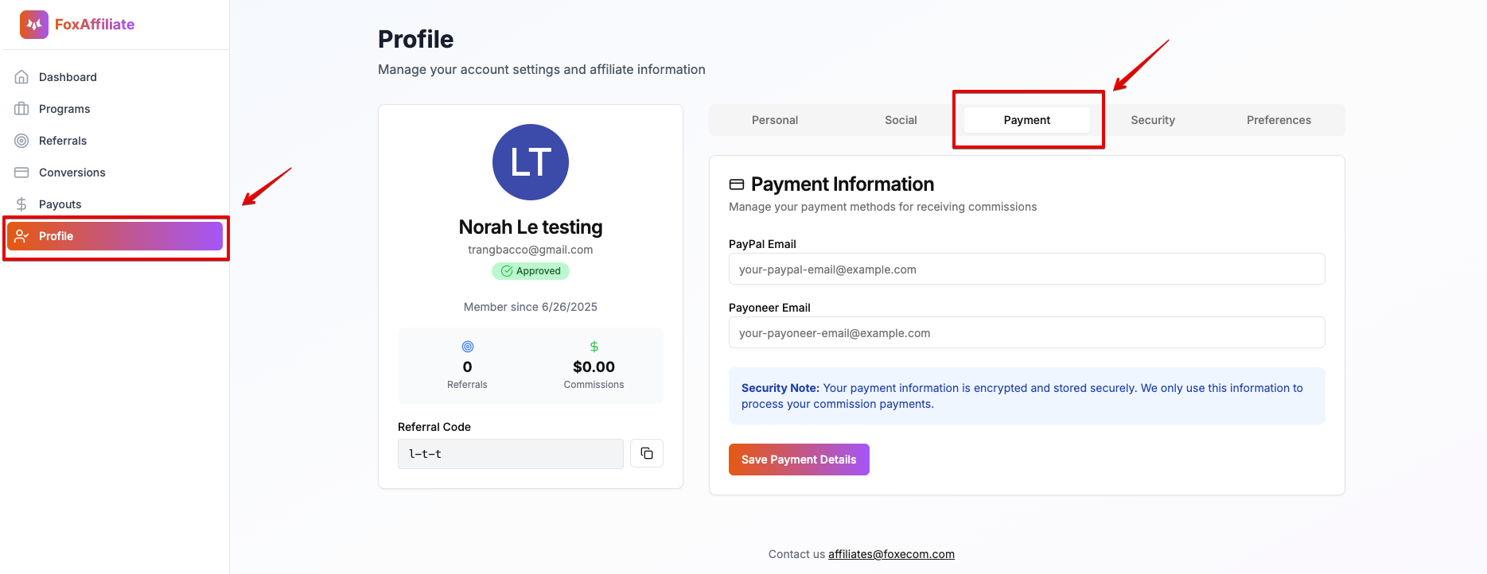Focus the Payoneer Email field

[1027, 332]
